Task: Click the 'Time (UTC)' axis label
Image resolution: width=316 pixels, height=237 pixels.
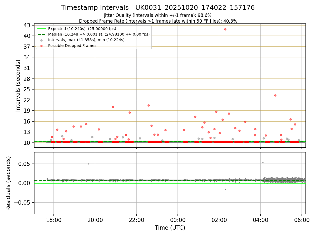Action: [x=170, y=228]
